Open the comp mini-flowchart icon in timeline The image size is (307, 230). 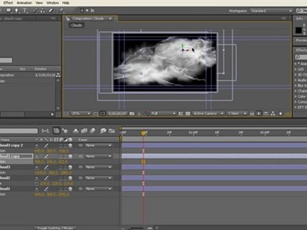(45, 131)
